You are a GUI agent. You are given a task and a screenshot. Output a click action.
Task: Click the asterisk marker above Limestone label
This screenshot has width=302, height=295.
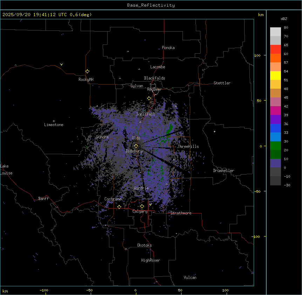pos(54,121)
